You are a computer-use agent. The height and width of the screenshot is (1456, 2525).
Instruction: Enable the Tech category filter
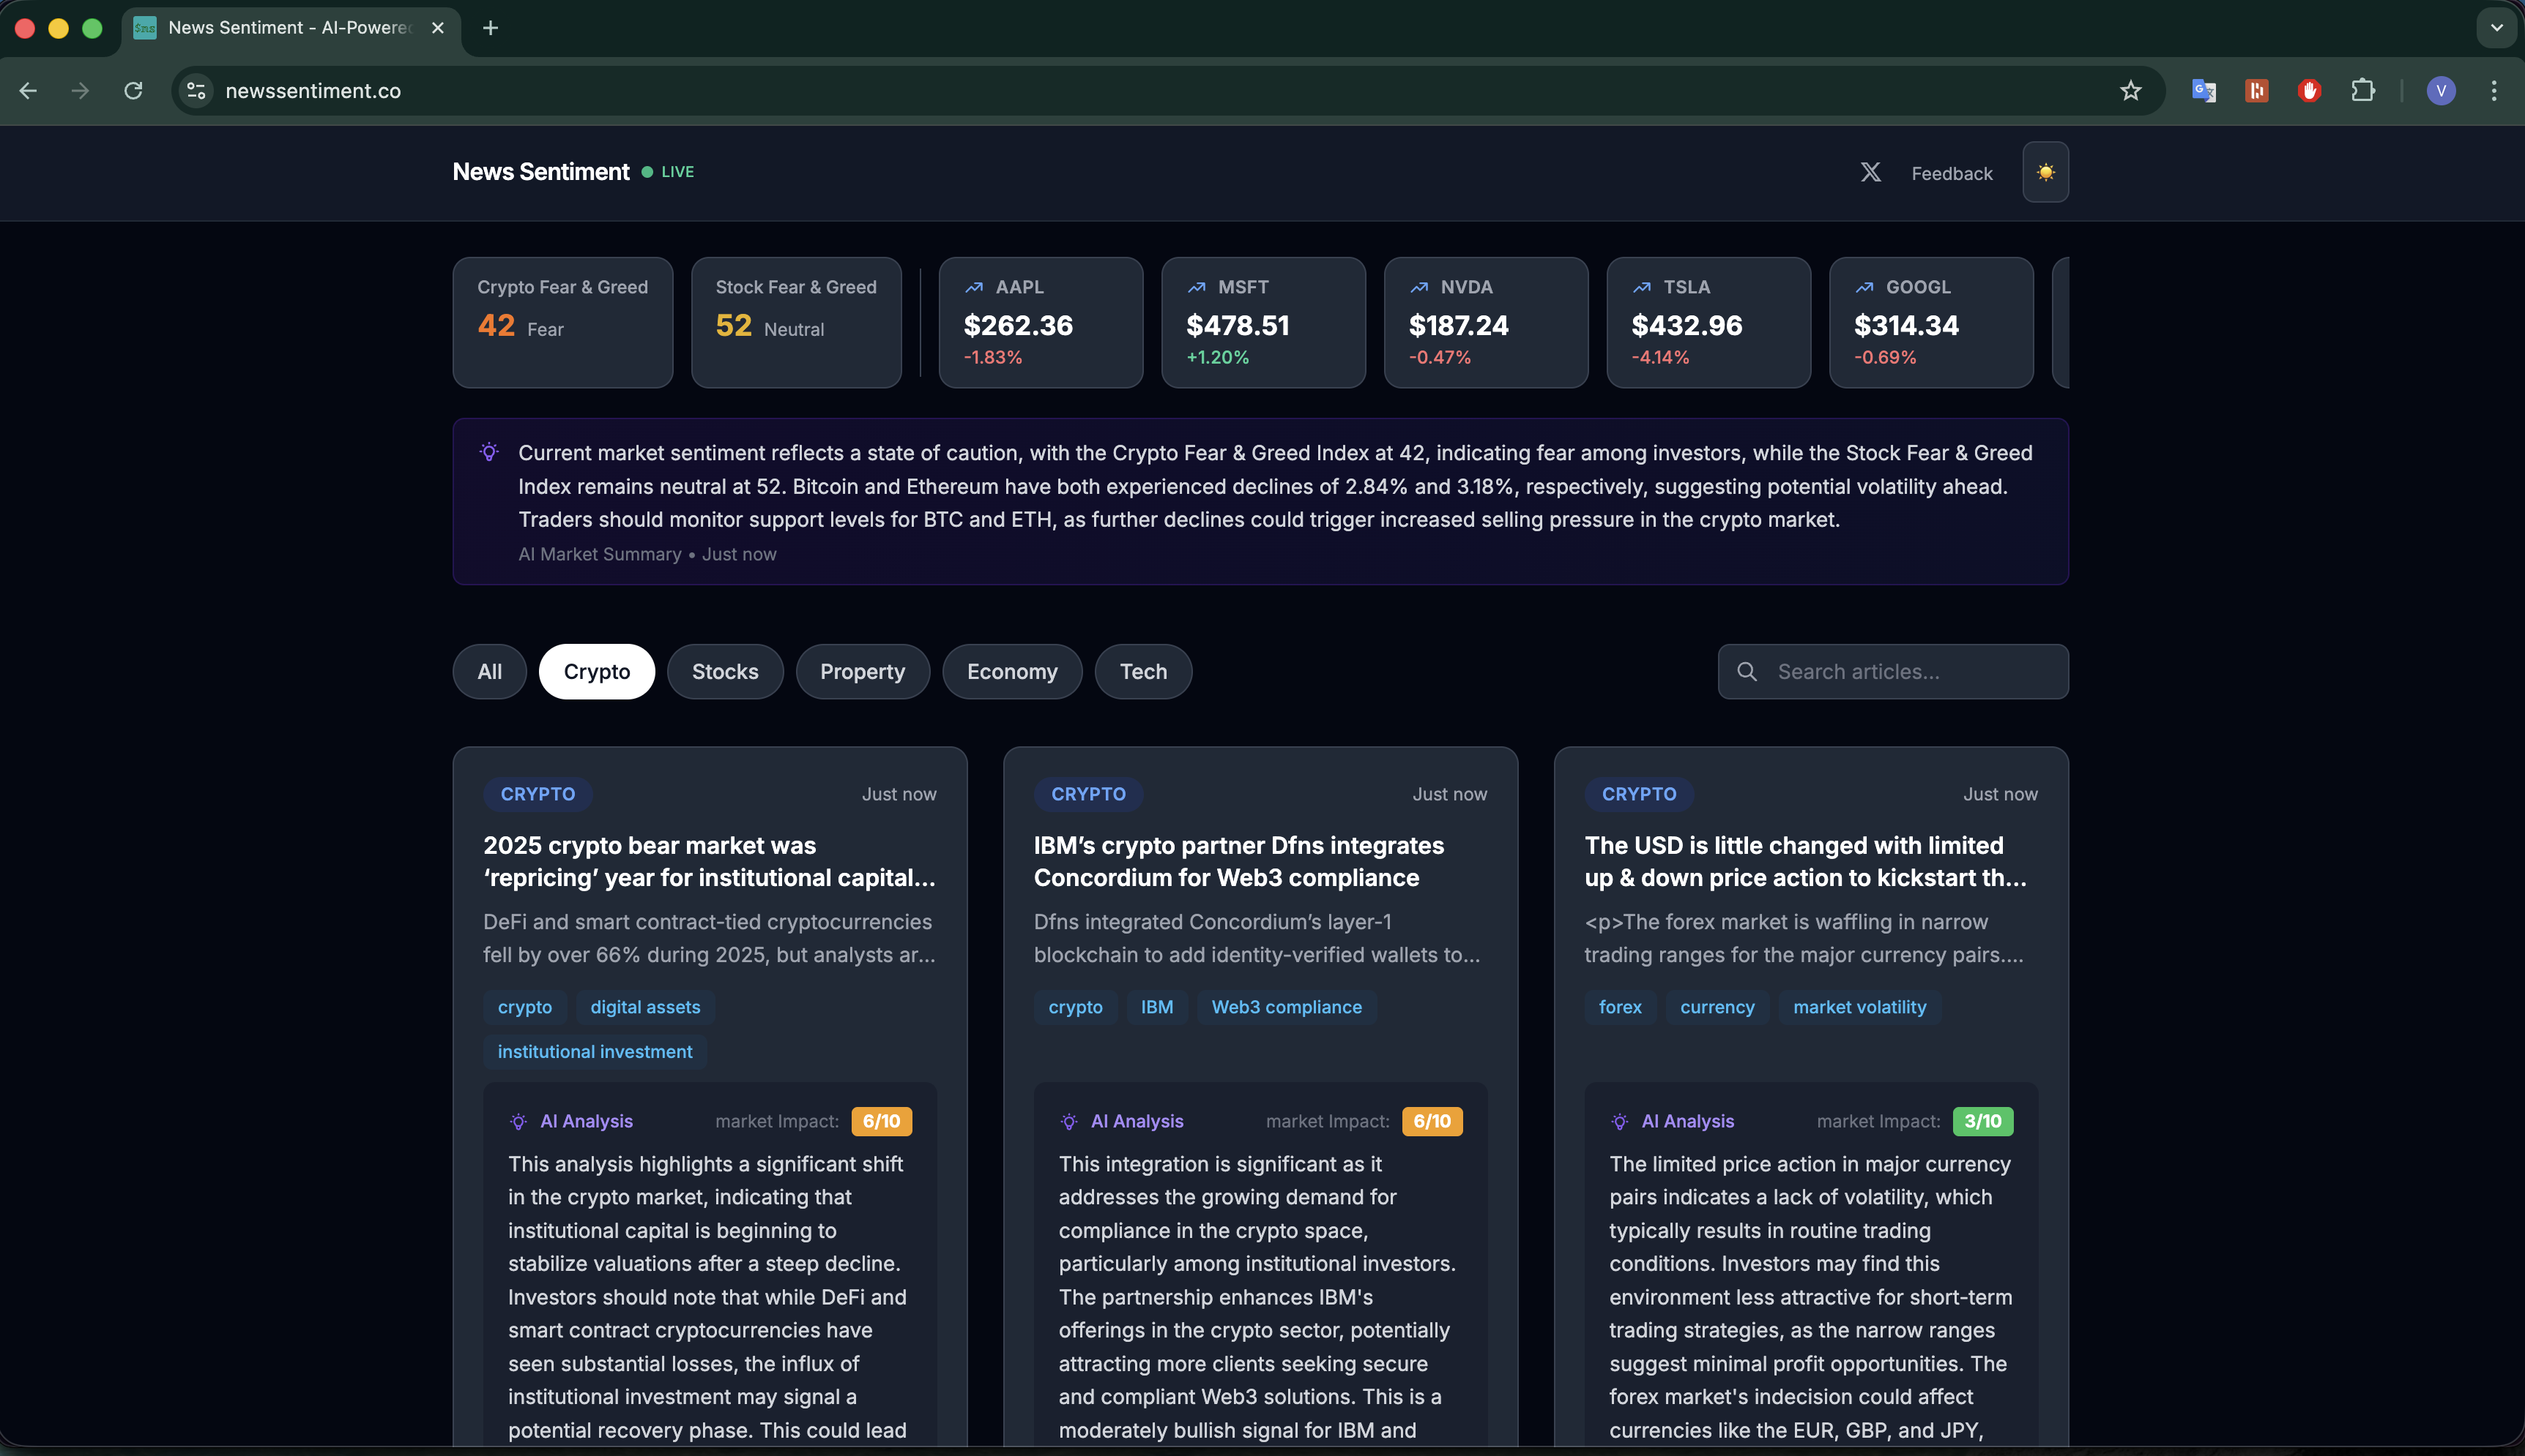pos(1142,671)
